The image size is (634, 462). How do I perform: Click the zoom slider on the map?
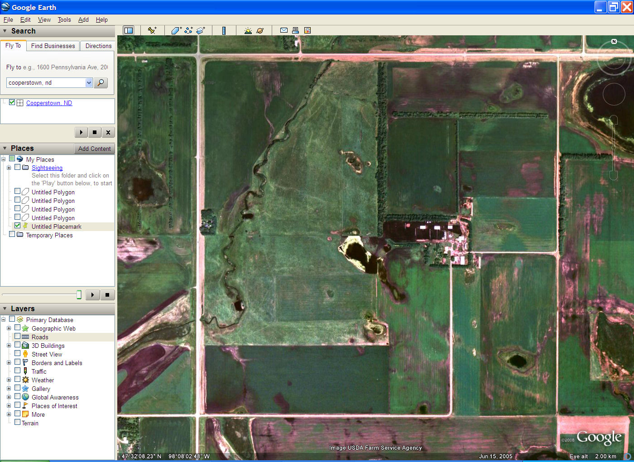[x=614, y=148]
